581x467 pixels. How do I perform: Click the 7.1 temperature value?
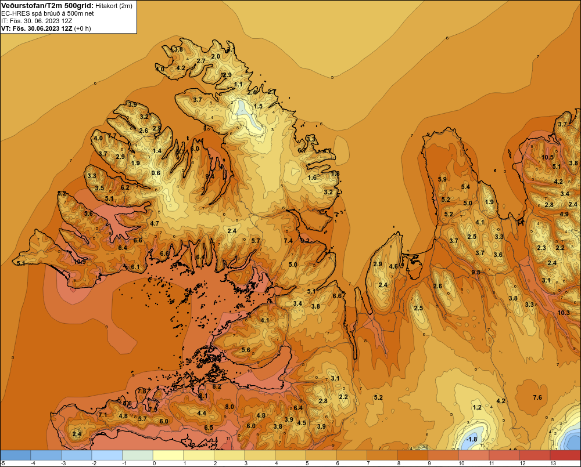point(103,415)
